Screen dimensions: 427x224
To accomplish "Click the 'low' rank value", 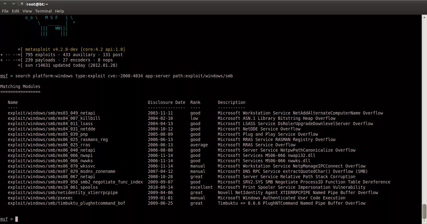I will pyautogui.click(x=194, y=118).
